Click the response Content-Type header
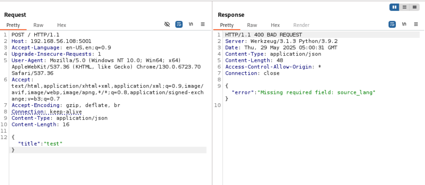Viewport: 425px width, 185px height. 273,54
